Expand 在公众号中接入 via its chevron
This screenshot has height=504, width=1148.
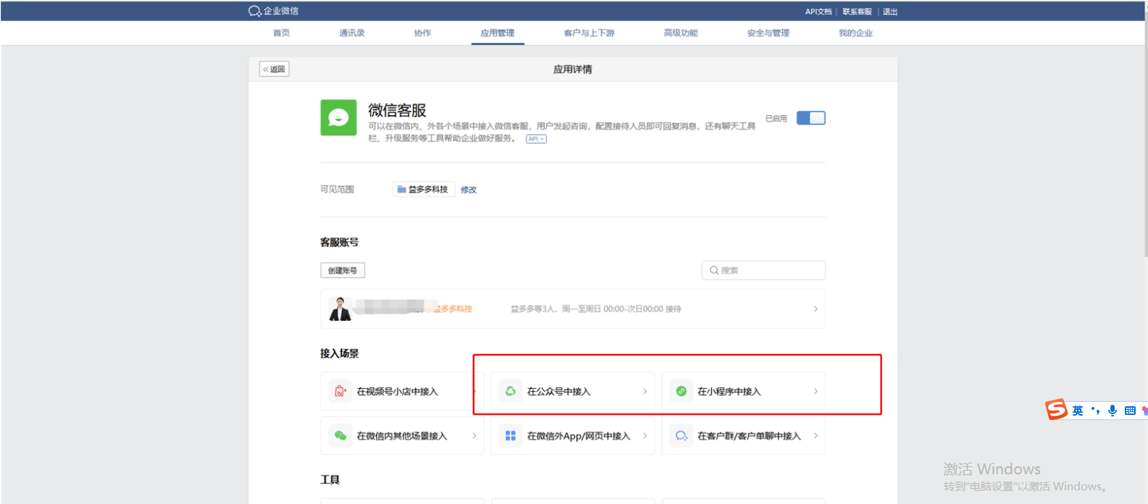point(645,391)
